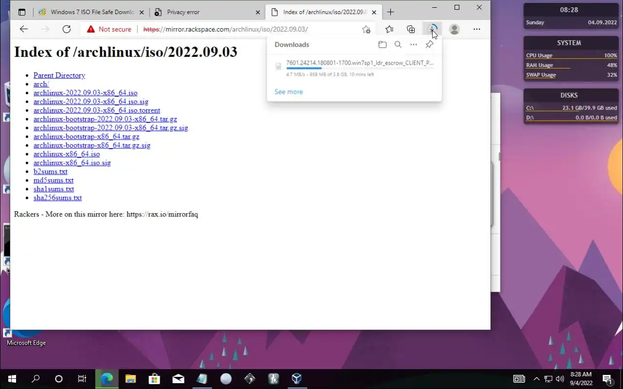
Task: Open more options in Downloads panel
Action: (414, 45)
